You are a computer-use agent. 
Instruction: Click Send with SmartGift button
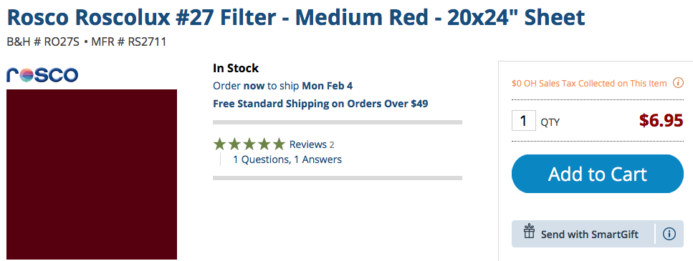click(x=583, y=234)
